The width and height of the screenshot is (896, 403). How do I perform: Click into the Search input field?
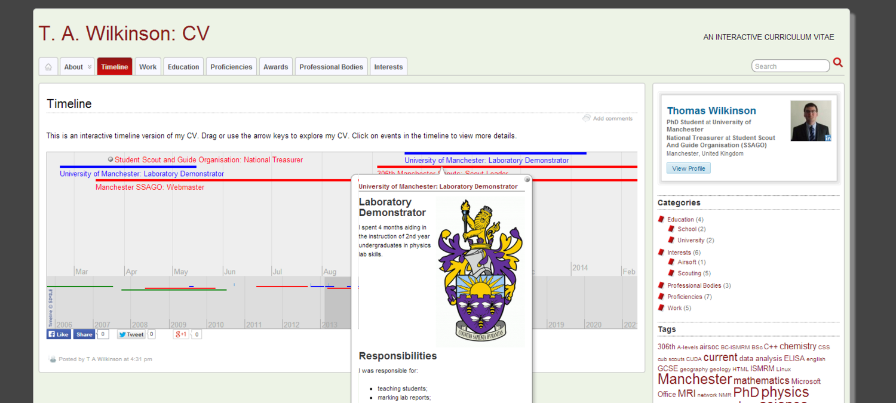(790, 66)
